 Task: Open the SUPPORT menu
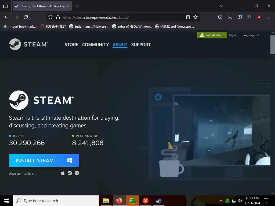(x=141, y=45)
